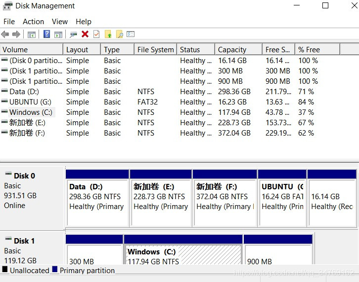Image resolution: width=359 pixels, height=282 pixels.
Task: Maximize the Disk Management window
Action: [325, 5]
